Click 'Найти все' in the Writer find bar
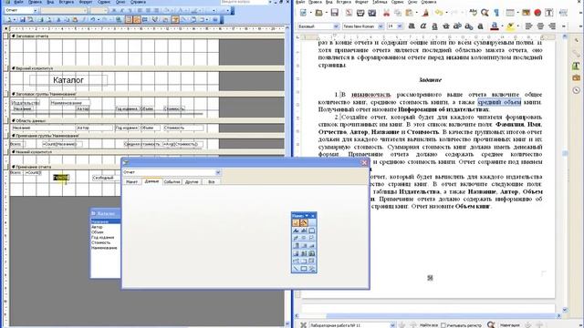 point(429,325)
